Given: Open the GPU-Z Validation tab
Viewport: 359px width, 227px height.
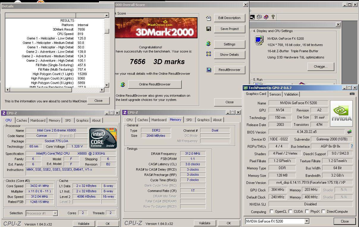Looking at the screenshot, I should [x=291, y=94].
